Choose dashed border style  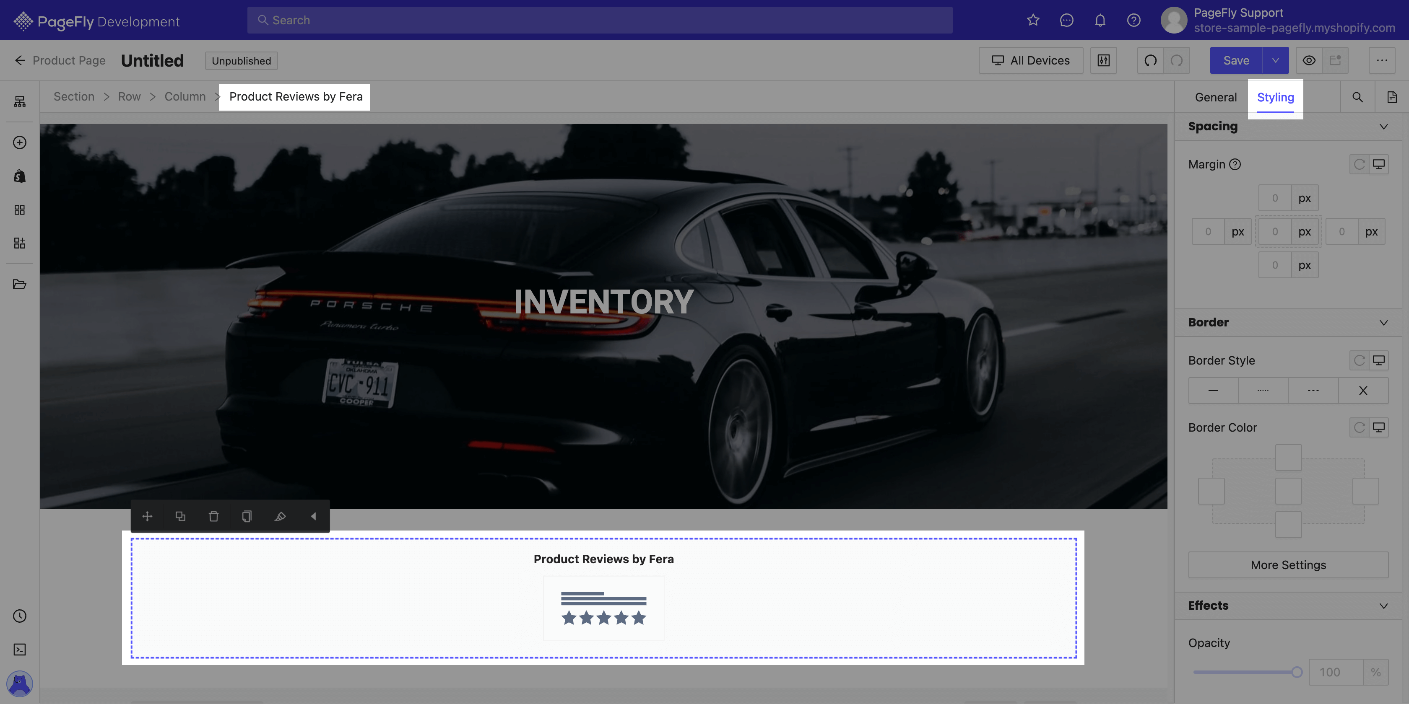(x=1313, y=390)
